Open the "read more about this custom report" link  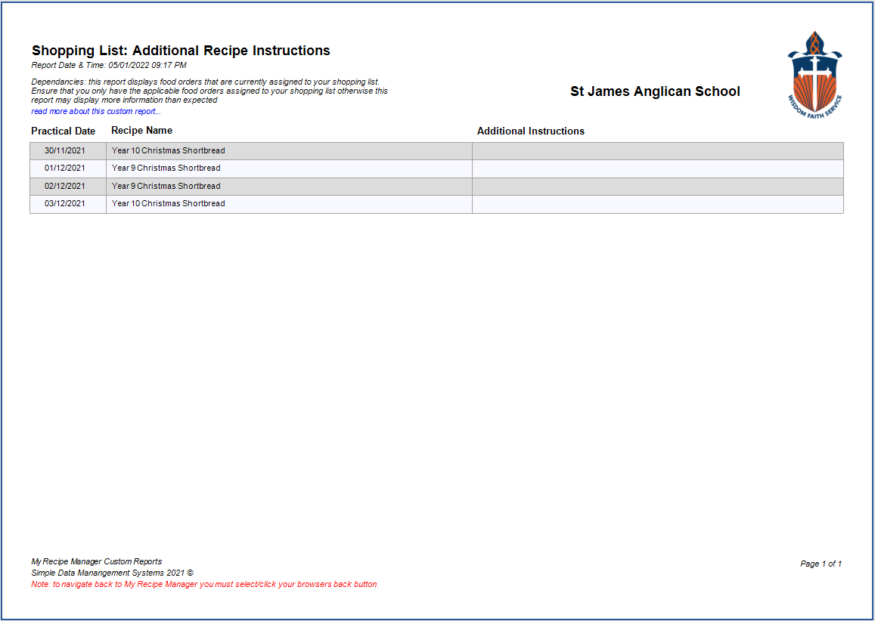click(x=96, y=112)
